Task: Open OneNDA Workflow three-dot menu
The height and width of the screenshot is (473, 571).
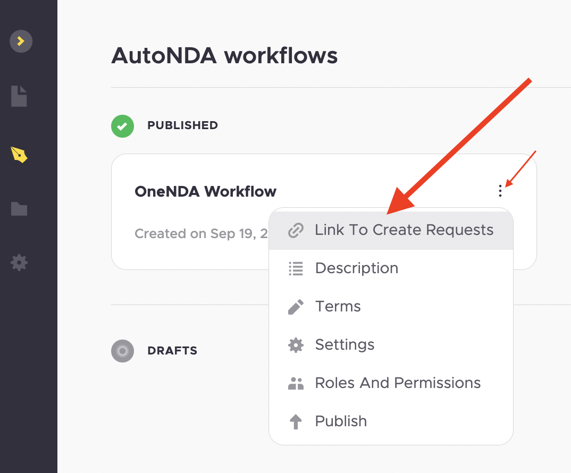Action: [500, 191]
